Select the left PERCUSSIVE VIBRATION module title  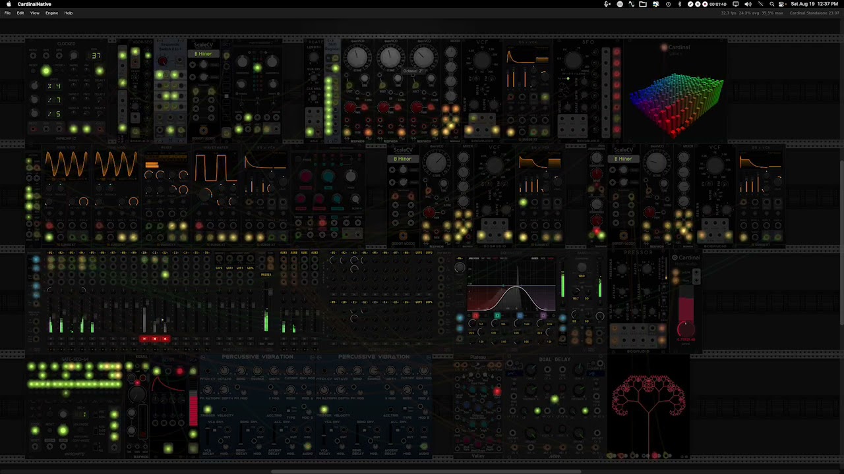[x=257, y=357]
